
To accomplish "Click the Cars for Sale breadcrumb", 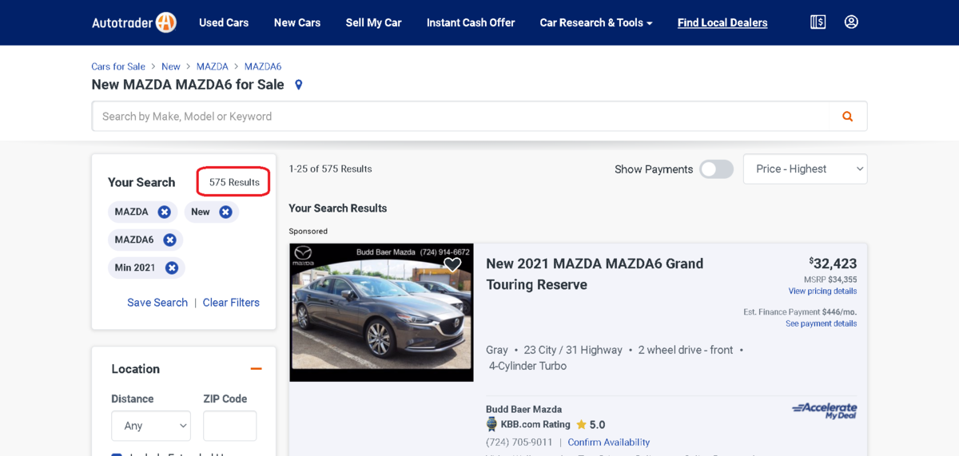I will click(118, 66).
